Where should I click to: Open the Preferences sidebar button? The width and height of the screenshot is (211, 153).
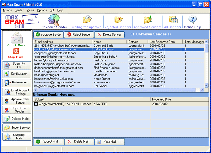17,83
